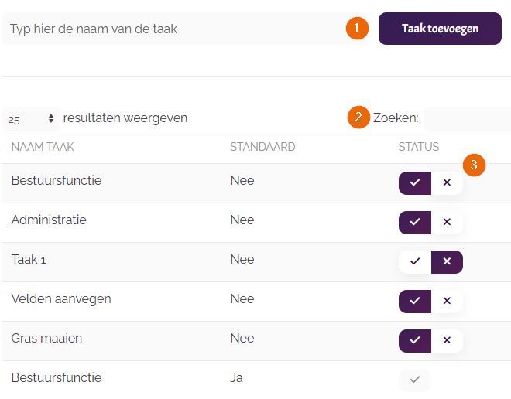Click grey checkmark on default Bestuursfunctie row
Screen dimensions: 511x399
[x=415, y=380]
